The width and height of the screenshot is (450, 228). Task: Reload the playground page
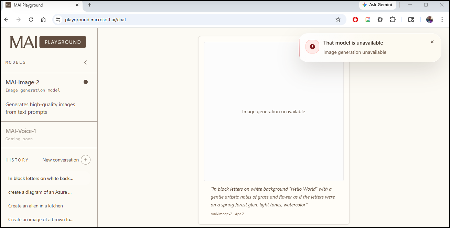pyautogui.click(x=31, y=20)
